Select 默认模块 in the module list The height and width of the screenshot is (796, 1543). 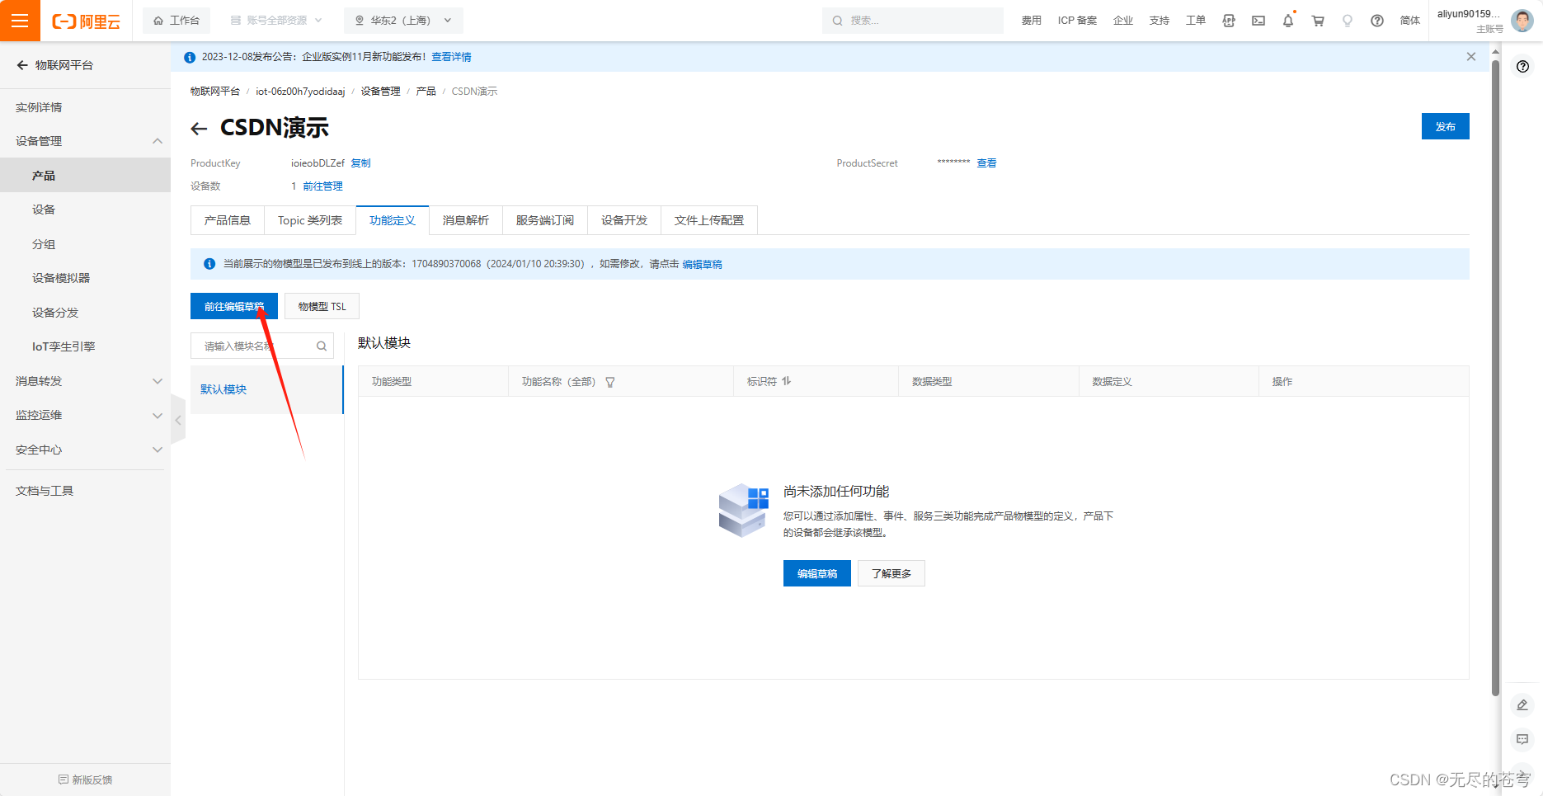tap(266, 389)
